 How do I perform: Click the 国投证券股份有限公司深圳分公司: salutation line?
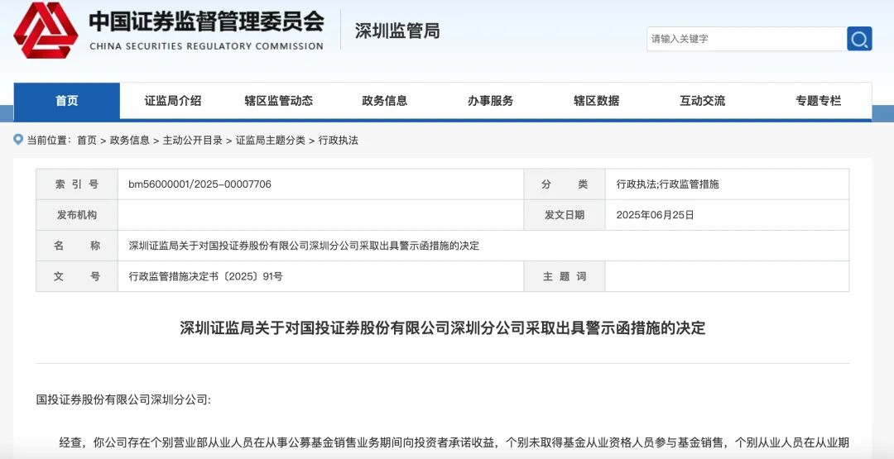[123, 399]
